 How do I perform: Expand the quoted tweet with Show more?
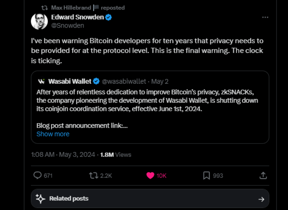point(52,134)
